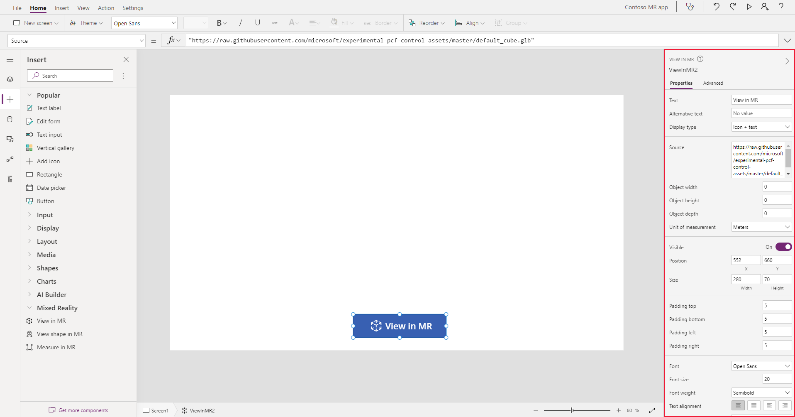Expand the Input category

point(29,215)
